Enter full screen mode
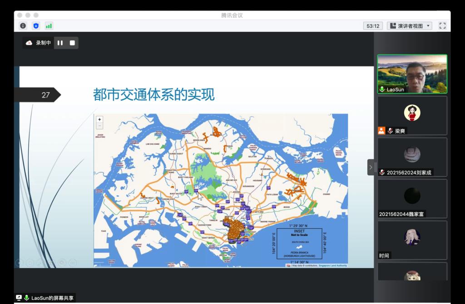Image resolution: width=465 pixels, height=304 pixels. pyautogui.click(x=442, y=26)
